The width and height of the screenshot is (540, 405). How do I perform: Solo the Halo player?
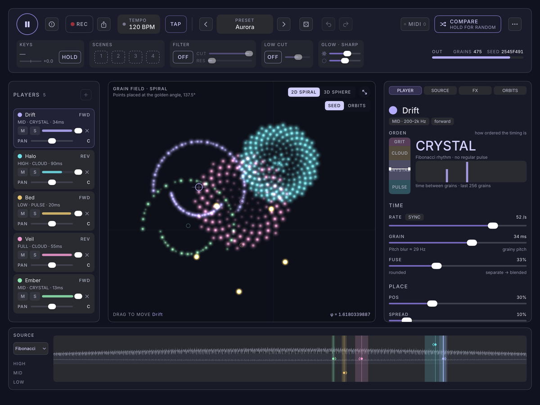coord(35,172)
